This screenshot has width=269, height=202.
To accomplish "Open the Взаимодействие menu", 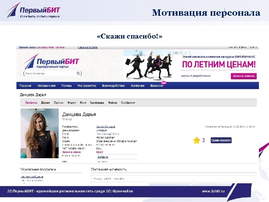I will 114,86.
